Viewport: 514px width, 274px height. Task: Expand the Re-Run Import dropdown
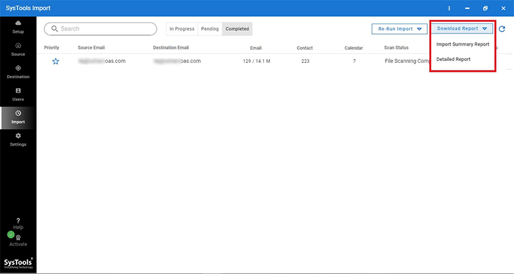[x=400, y=29]
